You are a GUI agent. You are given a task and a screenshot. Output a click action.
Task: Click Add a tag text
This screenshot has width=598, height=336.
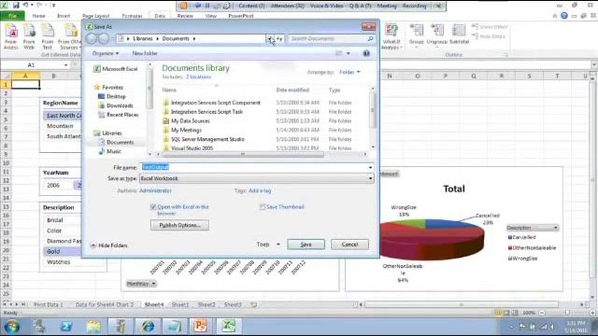(x=260, y=190)
